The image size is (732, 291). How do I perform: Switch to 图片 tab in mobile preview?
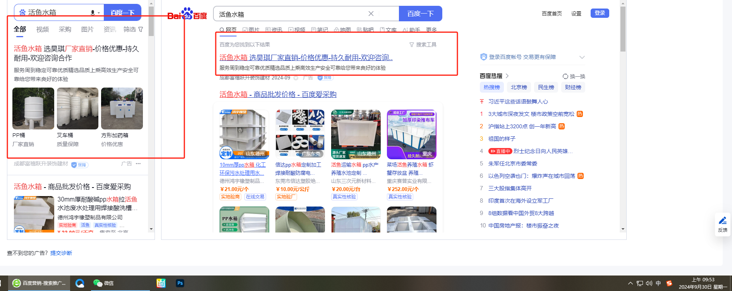point(88,29)
